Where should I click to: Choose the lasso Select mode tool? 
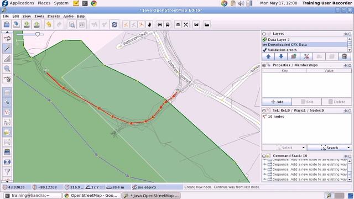(x=7, y=39)
